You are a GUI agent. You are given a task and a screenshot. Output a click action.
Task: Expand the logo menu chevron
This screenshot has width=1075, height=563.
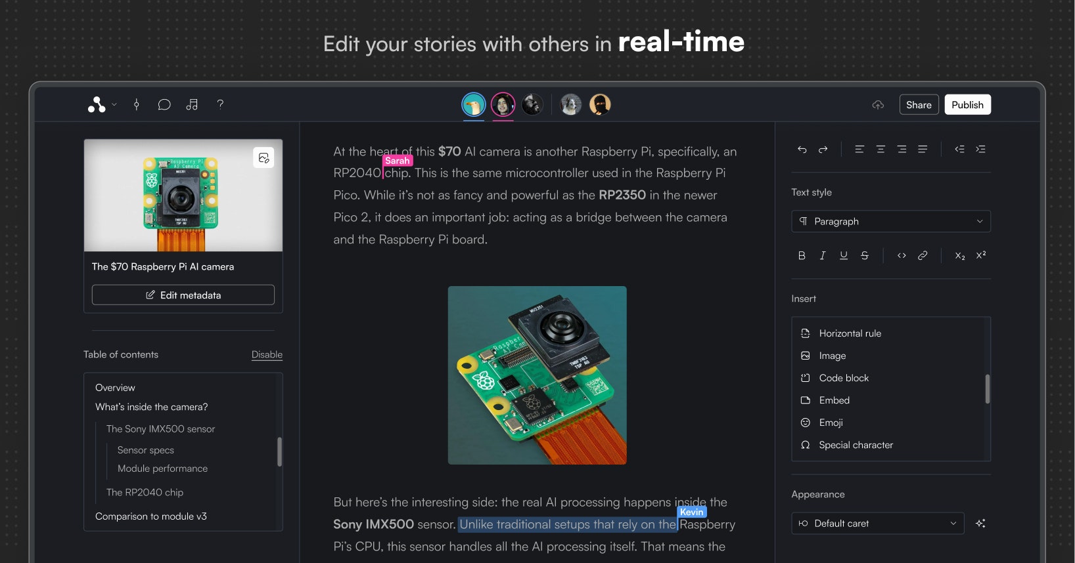coord(114,104)
